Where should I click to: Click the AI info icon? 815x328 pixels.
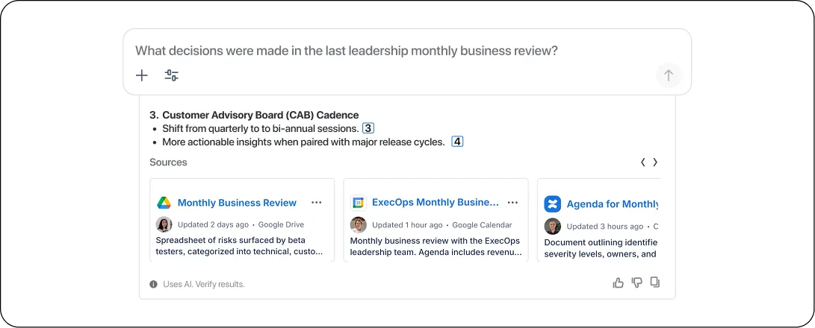point(153,284)
